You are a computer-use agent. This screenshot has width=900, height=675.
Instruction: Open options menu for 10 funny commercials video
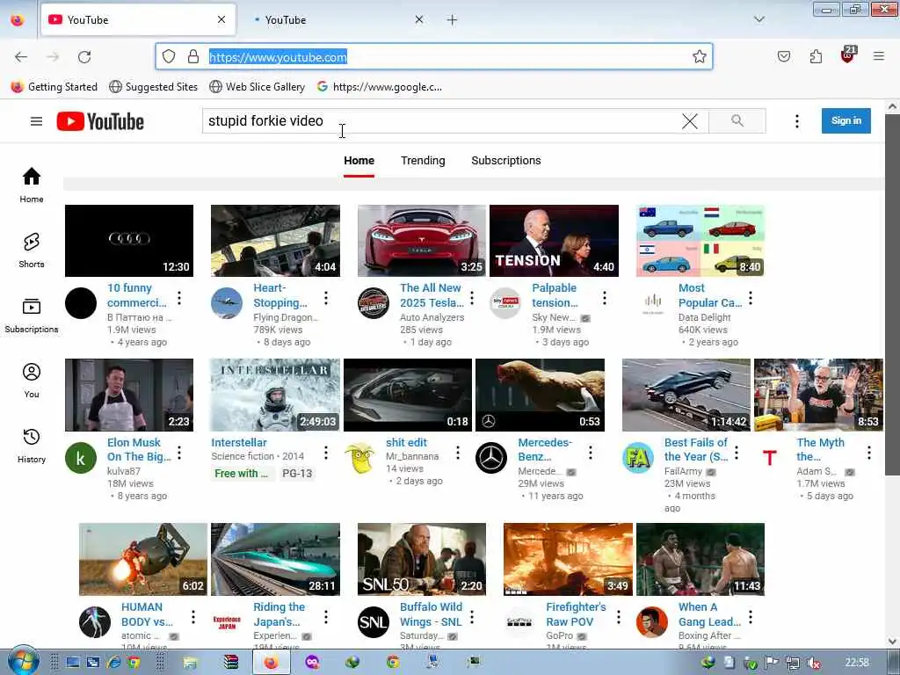coord(179,298)
